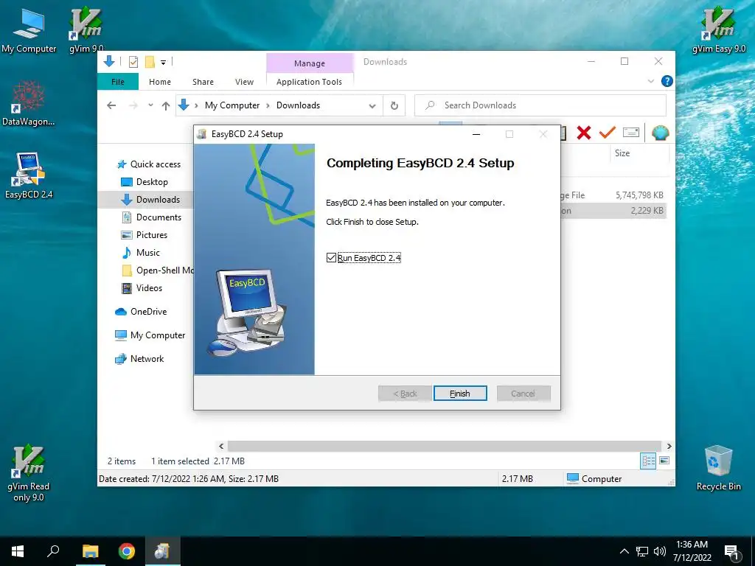This screenshot has height=566, width=755.
Task: Click the horizontal scrollbar in Explorer
Action: point(444,446)
